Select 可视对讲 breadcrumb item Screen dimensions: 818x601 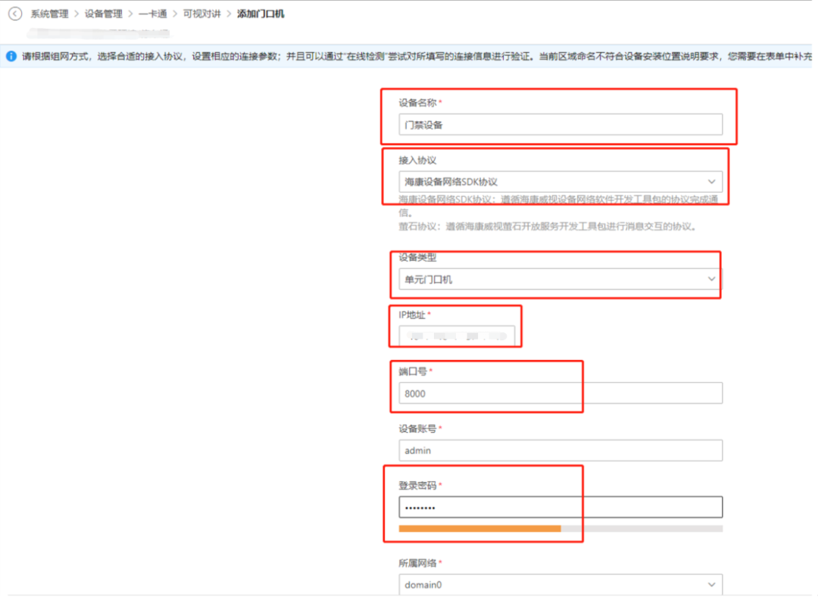pyautogui.click(x=201, y=14)
